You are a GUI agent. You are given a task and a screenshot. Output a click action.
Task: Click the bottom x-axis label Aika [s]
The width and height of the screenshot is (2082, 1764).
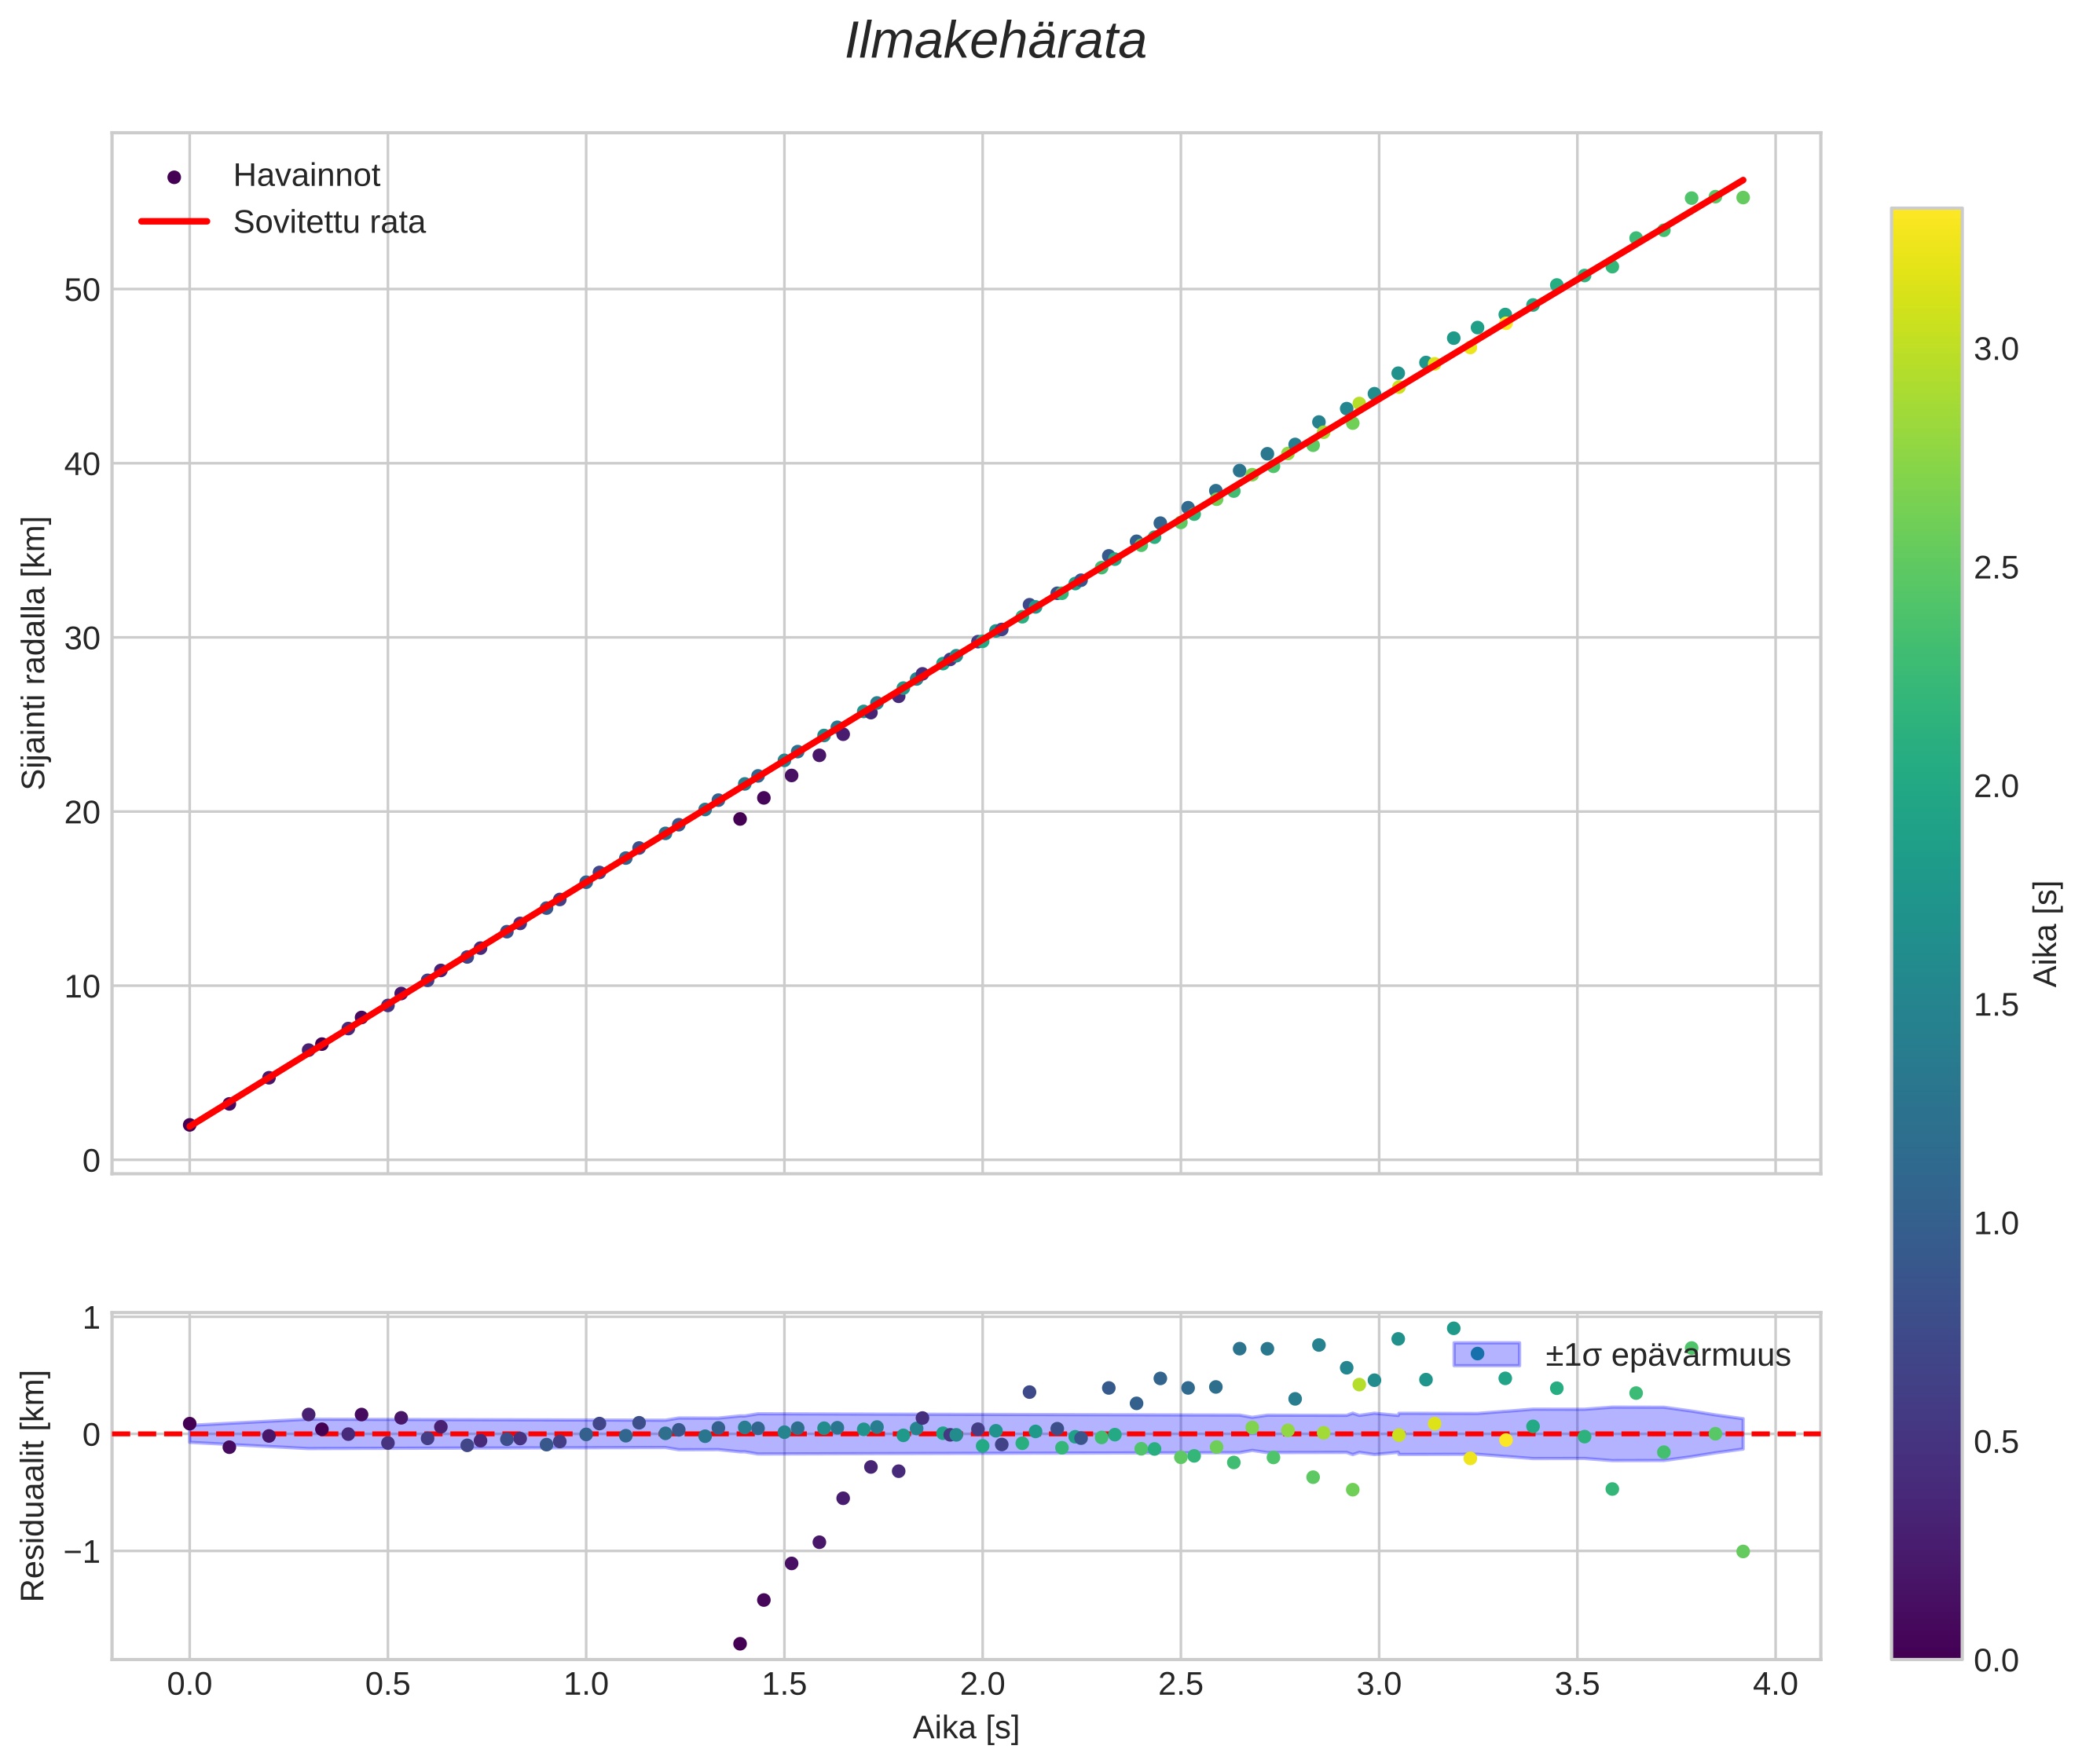(x=965, y=1727)
